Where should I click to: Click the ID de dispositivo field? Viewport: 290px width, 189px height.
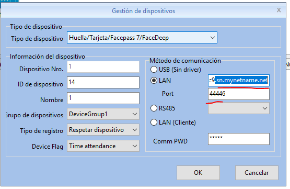(x=103, y=82)
